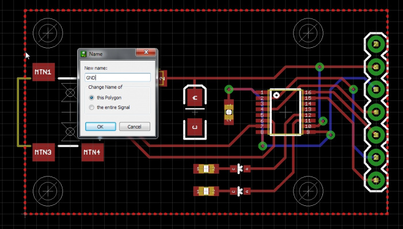Close the Name dialog with X button
This screenshot has height=229, width=403.
pyautogui.click(x=146, y=52)
